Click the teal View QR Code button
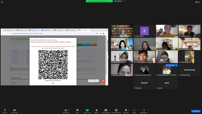This screenshot has height=114, width=202. tap(86, 45)
